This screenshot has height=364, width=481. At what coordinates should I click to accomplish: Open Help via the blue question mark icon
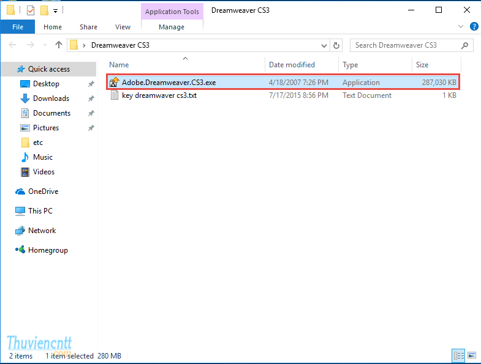[x=474, y=27]
